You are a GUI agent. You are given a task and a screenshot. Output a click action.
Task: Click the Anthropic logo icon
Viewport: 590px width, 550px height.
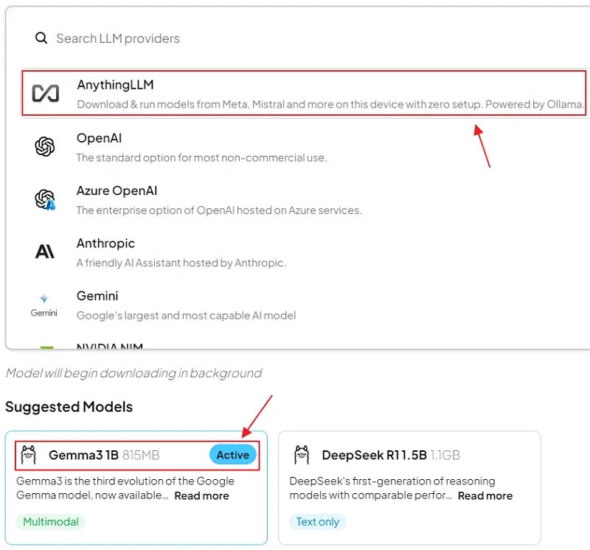(45, 251)
